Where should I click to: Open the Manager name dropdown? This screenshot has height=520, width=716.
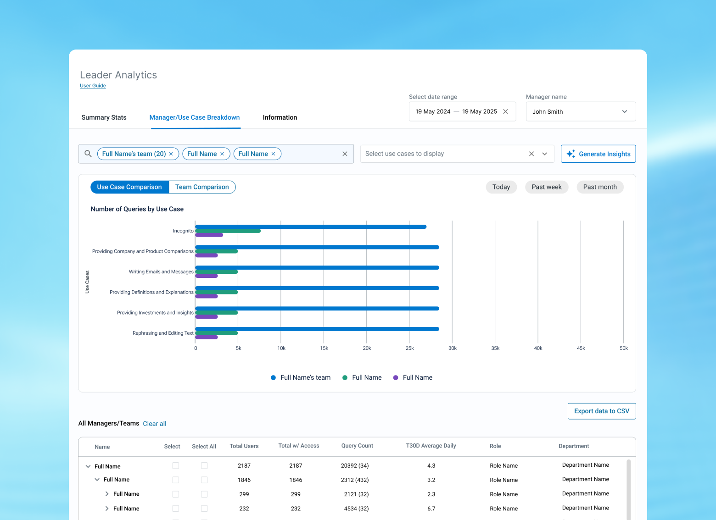[x=581, y=111]
